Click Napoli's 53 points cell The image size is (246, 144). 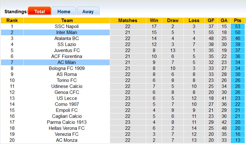(x=238, y=26)
